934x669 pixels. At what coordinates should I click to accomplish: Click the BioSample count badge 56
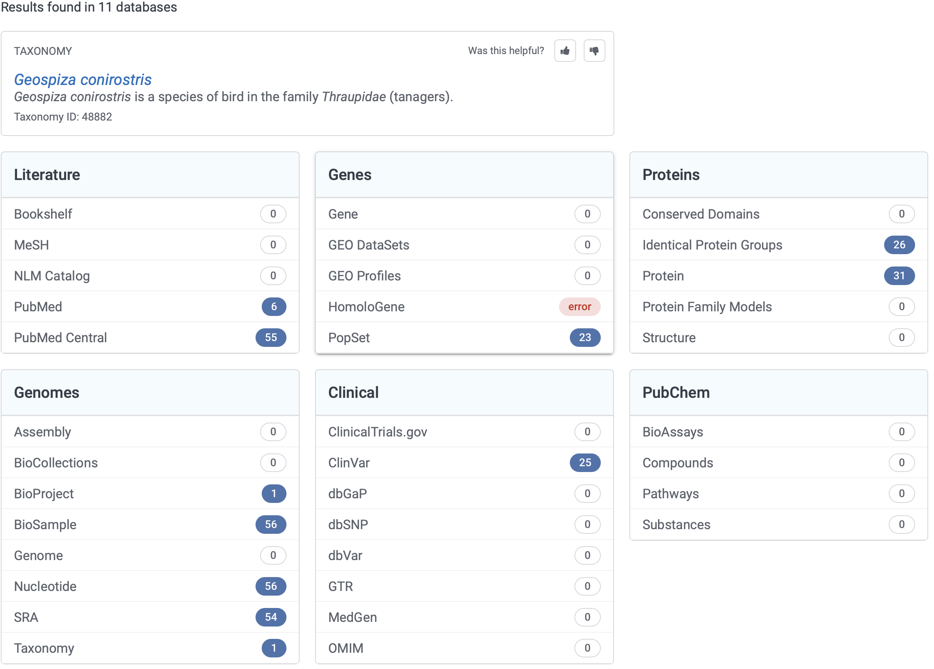271,524
